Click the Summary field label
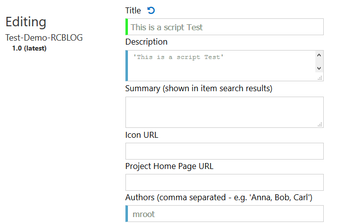The height and width of the screenshot is (224, 354). tap(199, 88)
